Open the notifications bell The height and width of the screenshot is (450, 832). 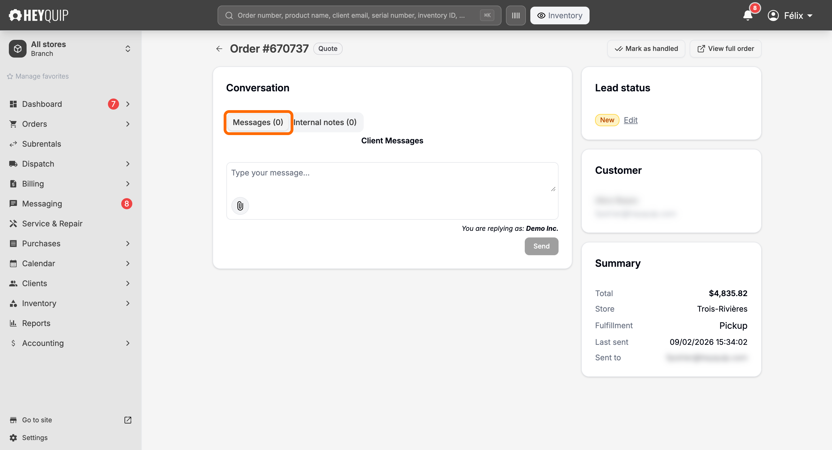748,15
